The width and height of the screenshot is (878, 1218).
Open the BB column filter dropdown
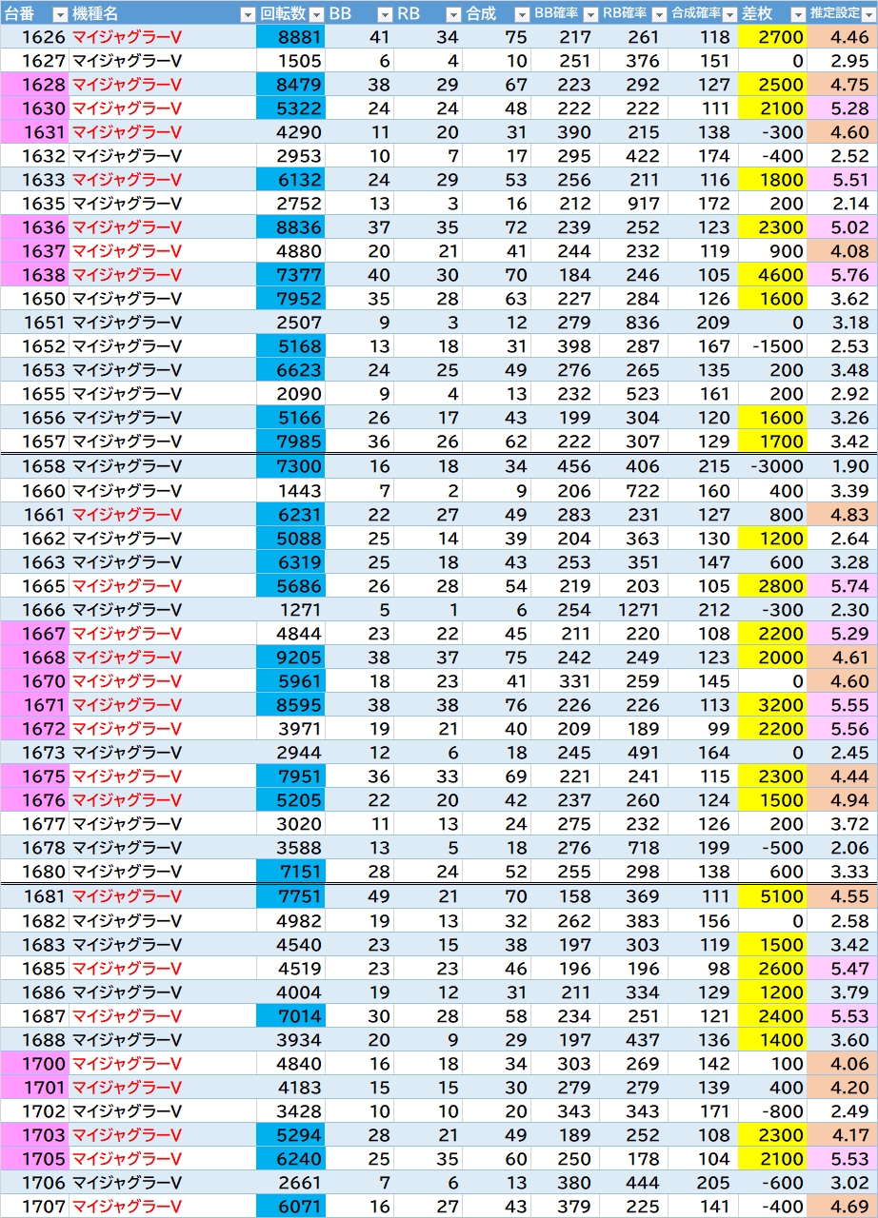(385, 14)
